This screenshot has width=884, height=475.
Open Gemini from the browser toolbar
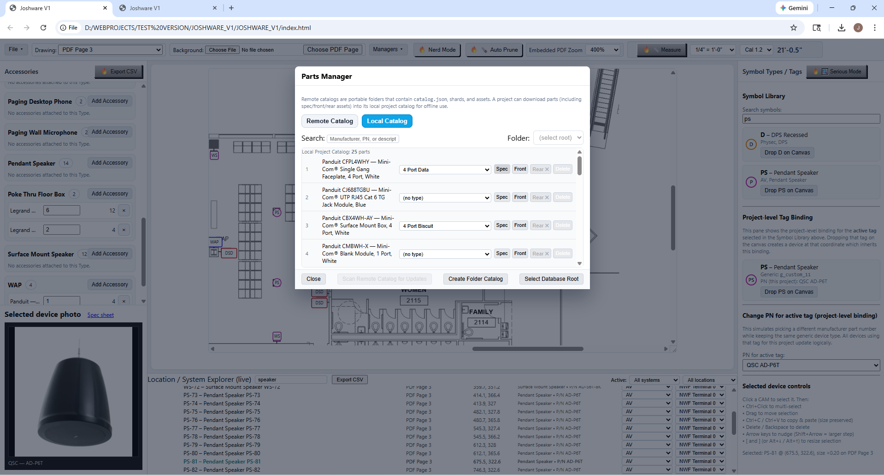pos(794,8)
